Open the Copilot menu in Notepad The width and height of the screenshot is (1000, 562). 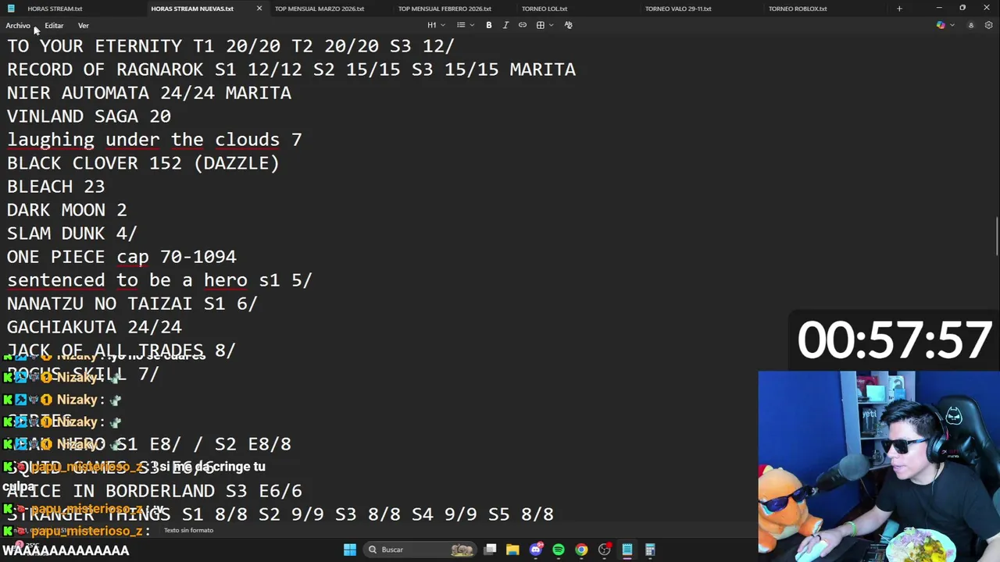click(945, 25)
